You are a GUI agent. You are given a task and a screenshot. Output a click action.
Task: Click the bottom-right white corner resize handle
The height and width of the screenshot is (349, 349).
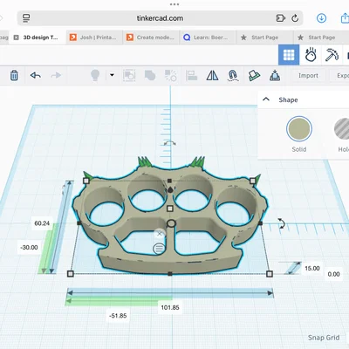(270, 274)
